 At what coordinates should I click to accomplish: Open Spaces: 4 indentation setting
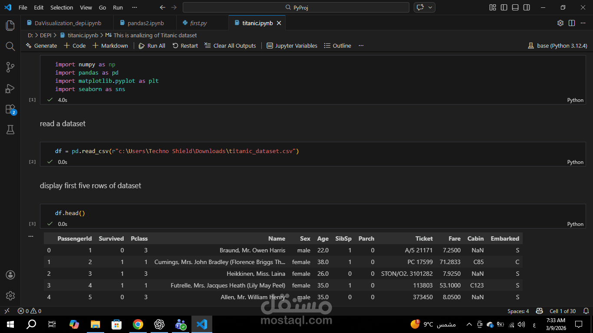tap(518, 311)
